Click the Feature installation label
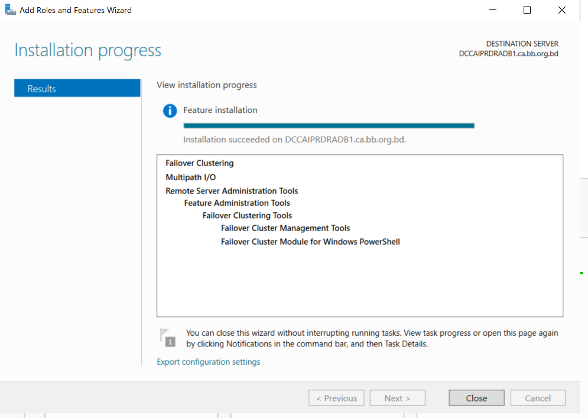Screen dimensions: 588x418 coord(220,110)
